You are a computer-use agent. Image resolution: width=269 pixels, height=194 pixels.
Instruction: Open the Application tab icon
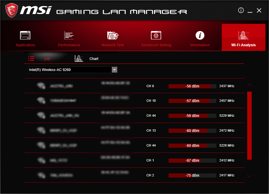pos(25,35)
